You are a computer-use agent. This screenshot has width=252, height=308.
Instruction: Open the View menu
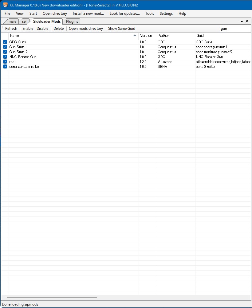pyautogui.click(x=20, y=13)
